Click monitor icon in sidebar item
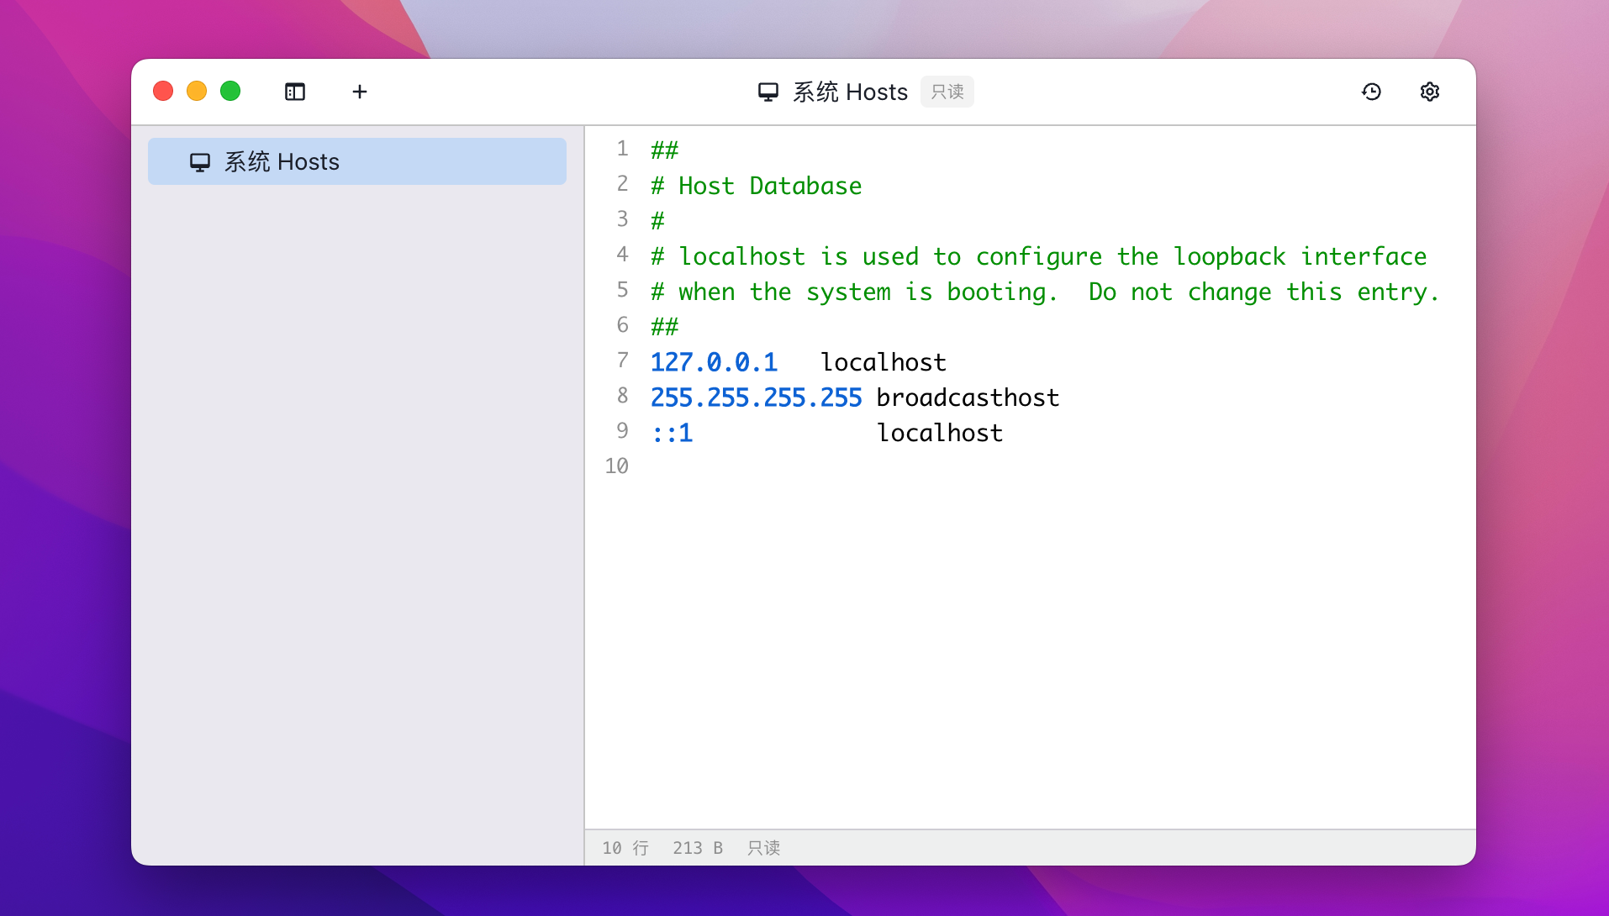The width and height of the screenshot is (1609, 916). (x=200, y=162)
